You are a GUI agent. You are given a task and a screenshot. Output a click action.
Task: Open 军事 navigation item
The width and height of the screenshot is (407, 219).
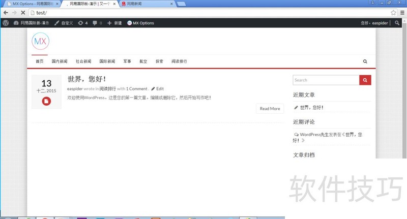tap(127, 61)
